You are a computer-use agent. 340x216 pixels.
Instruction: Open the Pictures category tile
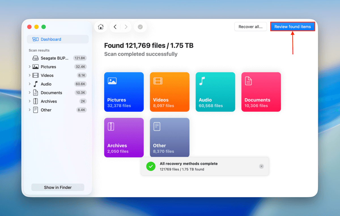(x=124, y=92)
